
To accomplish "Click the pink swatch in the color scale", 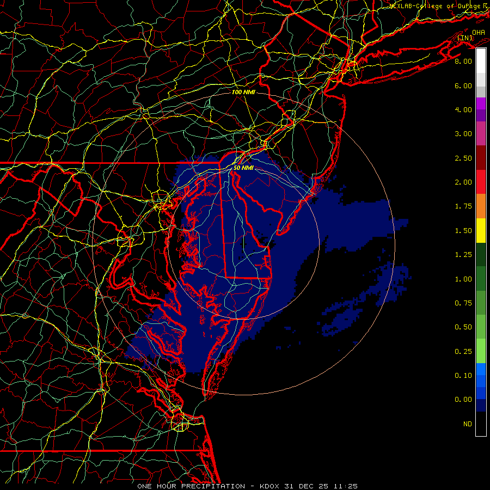I will coord(481,134).
